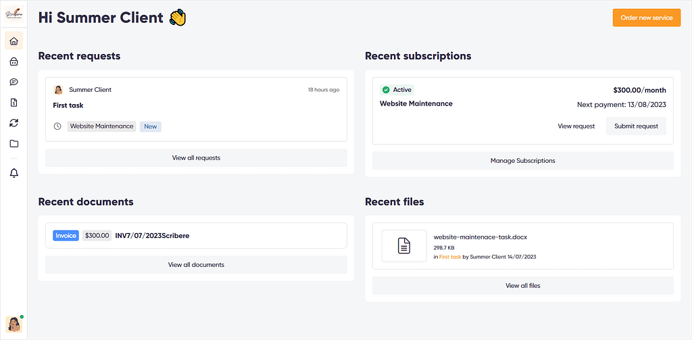Image resolution: width=692 pixels, height=340 pixels.
Task: Click the $300.00 amount tag on the invoice
Action: (97, 235)
